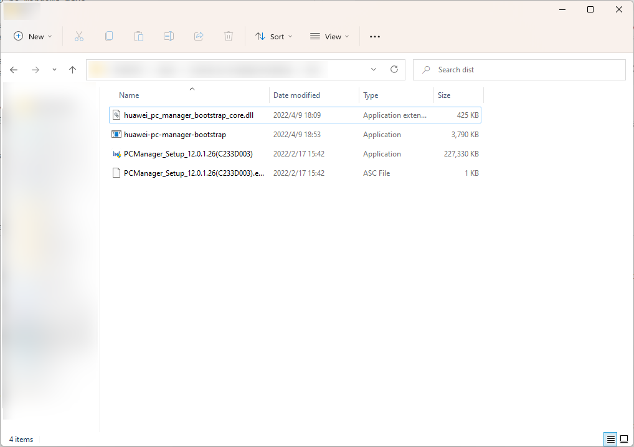Click the Copy icon in toolbar
Image resolution: width=634 pixels, height=447 pixels.
tap(109, 36)
